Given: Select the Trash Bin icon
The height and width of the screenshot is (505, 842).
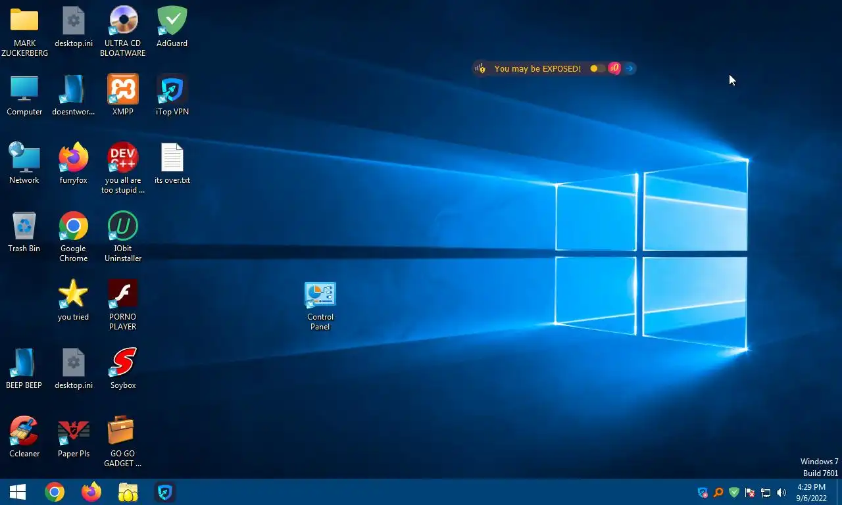Looking at the screenshot, I should tap(24, 231).
